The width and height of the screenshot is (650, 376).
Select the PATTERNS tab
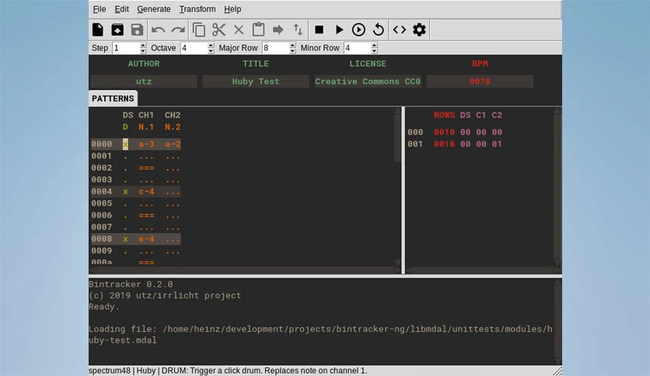(x=113, y=99)
